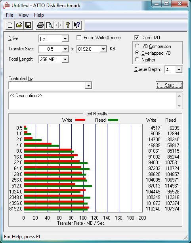This screenshot has height=243, width=191.
Task: Click the Start benchmark button
Action: (x=169, y=85)
